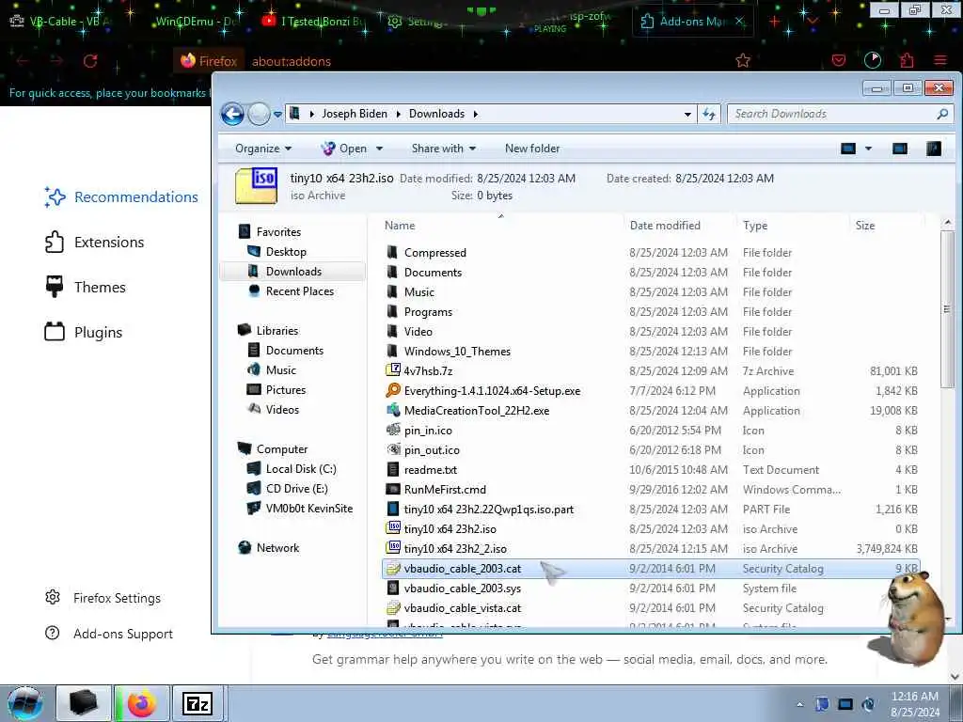Screen dimensions: 963x722
Task: Click the Windows Start orb
Action: pos(25,703)
